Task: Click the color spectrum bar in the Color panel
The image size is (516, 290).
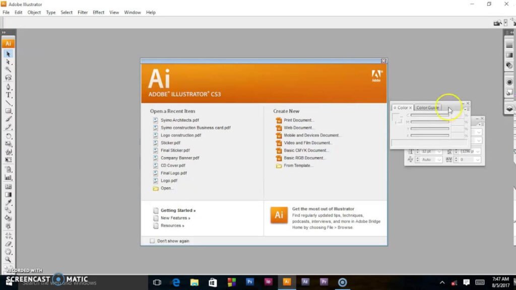Action: [x=429, y=143]
